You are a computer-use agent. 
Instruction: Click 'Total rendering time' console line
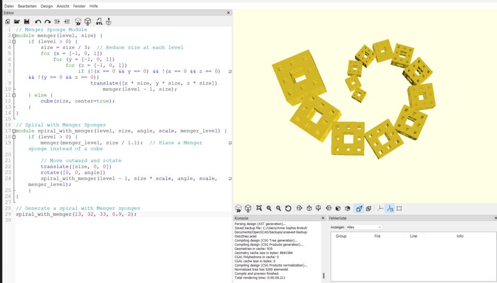click(x=260, y=278)
